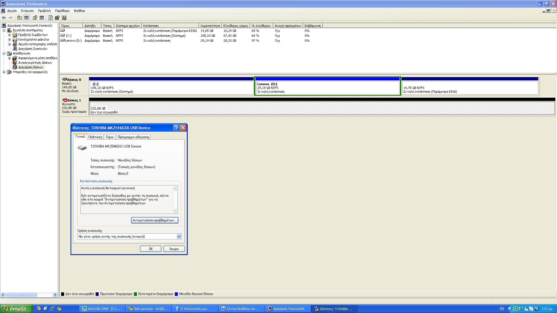The width and height of the screenshot is (557, 313).
Task: Expand the Προβολή Συμβάντων node
Action: (x=9, y=35)
